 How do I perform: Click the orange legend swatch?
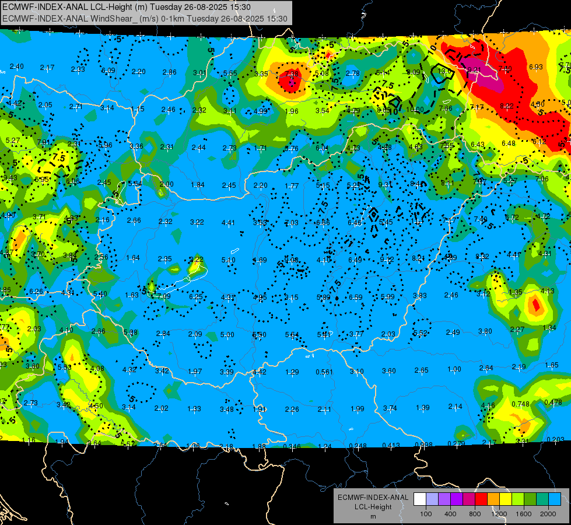point(493,499)
